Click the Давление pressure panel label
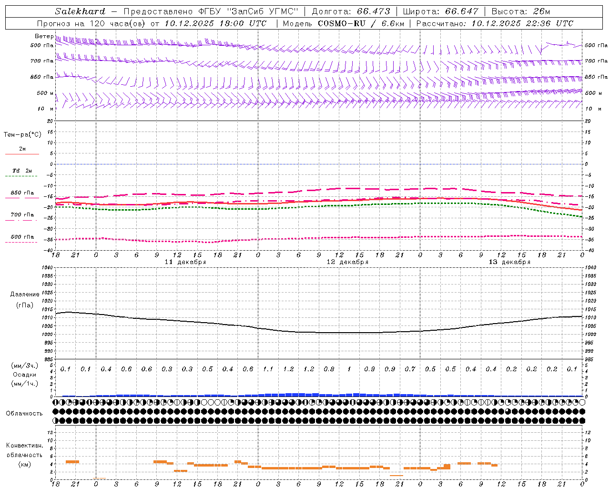The width and height of the screenshot is (610, 488). coord(25,295)
